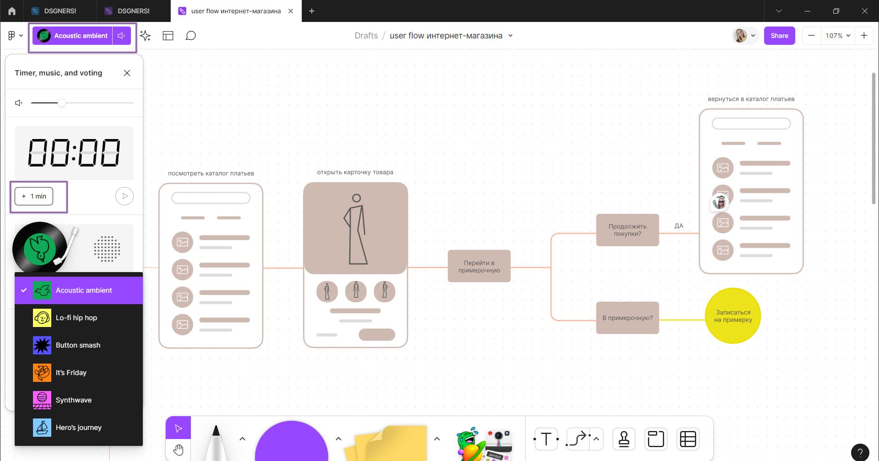Screen dimensions: 879x461
Task: Open the tab list dropdown arrow
Action: point(779,11)
